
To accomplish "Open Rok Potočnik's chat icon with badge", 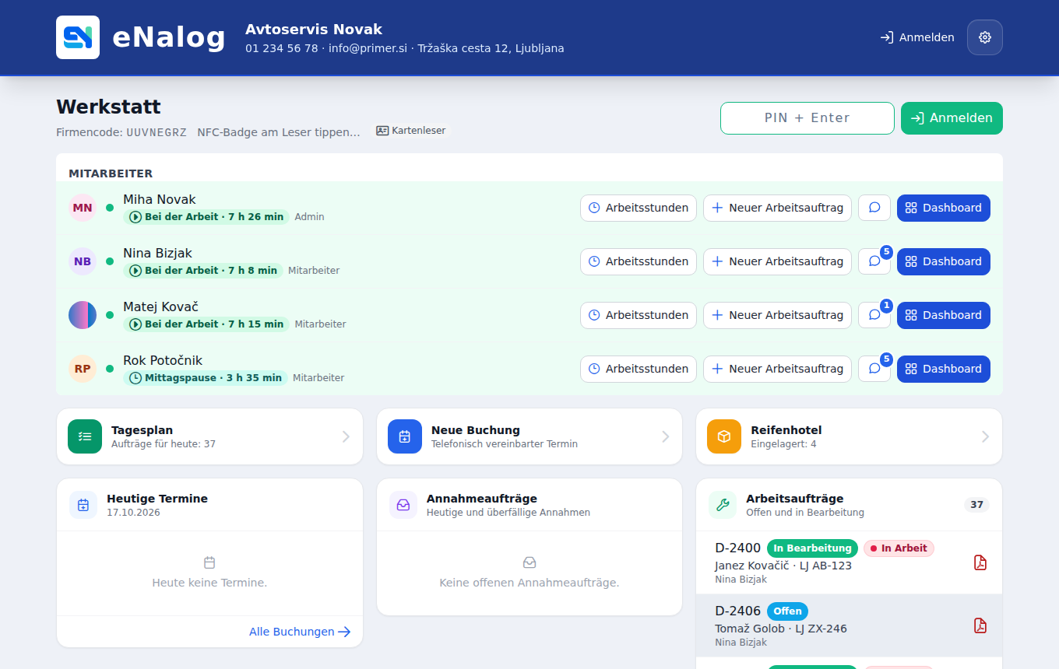I will pos(874,369).
